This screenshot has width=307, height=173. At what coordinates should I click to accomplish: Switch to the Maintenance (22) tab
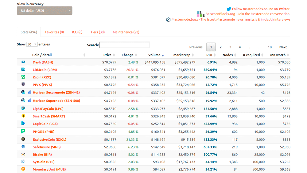[126, 32]
